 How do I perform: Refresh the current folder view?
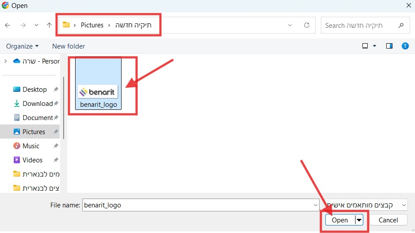(x=307, y=25)
